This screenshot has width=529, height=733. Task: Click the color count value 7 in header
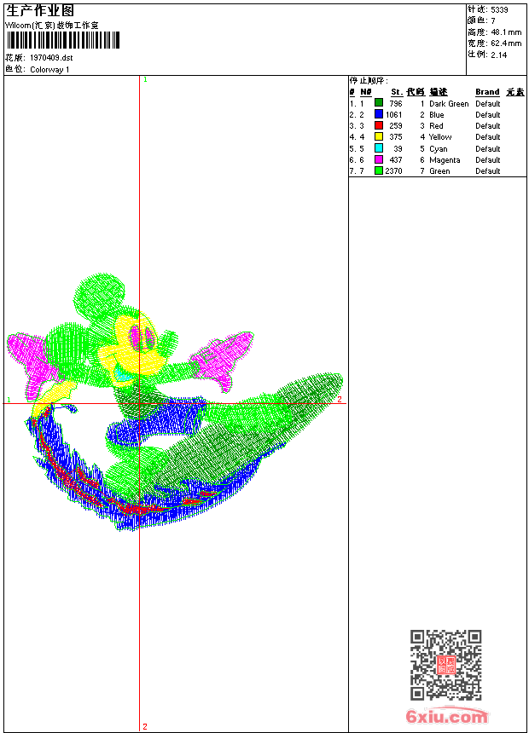click(x=493, y=20)
